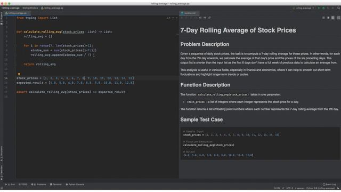Click the 'Problem Description' heading
341x192 pixels.
(x=205, y=44)
